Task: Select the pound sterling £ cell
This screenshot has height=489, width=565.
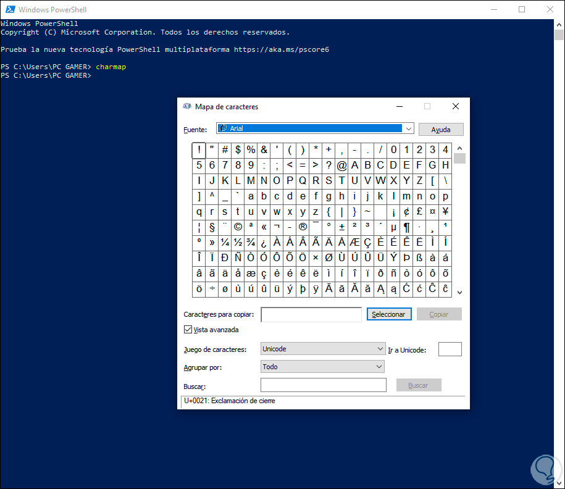Action: (x=419, y=212)
